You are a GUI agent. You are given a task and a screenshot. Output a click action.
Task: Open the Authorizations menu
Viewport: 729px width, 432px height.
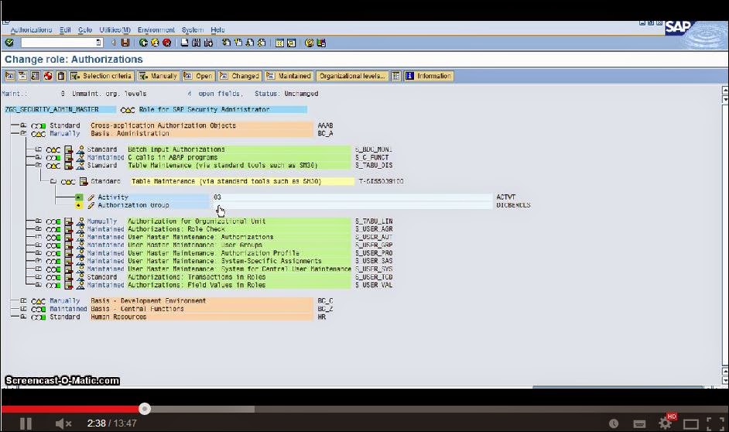[x=31, y=29]
